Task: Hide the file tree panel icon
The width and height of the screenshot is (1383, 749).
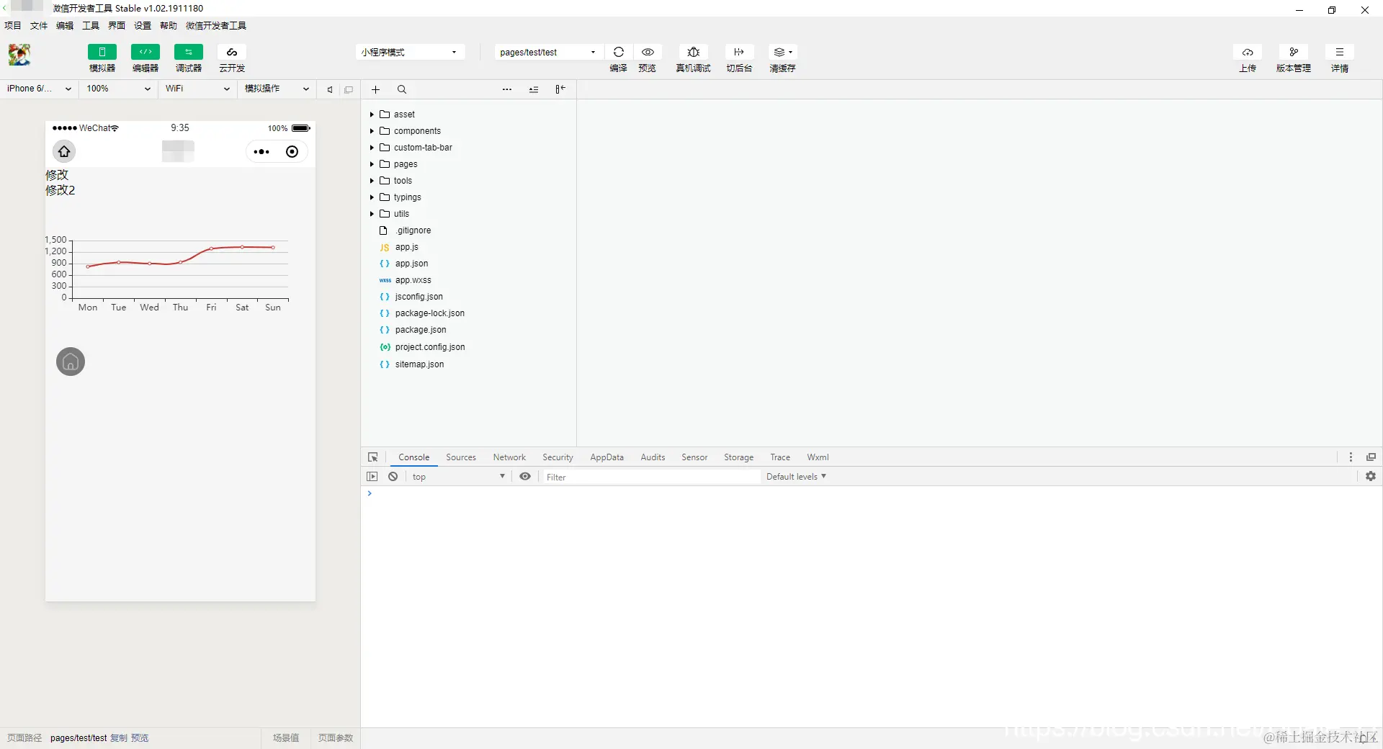Action: point(560,89)
